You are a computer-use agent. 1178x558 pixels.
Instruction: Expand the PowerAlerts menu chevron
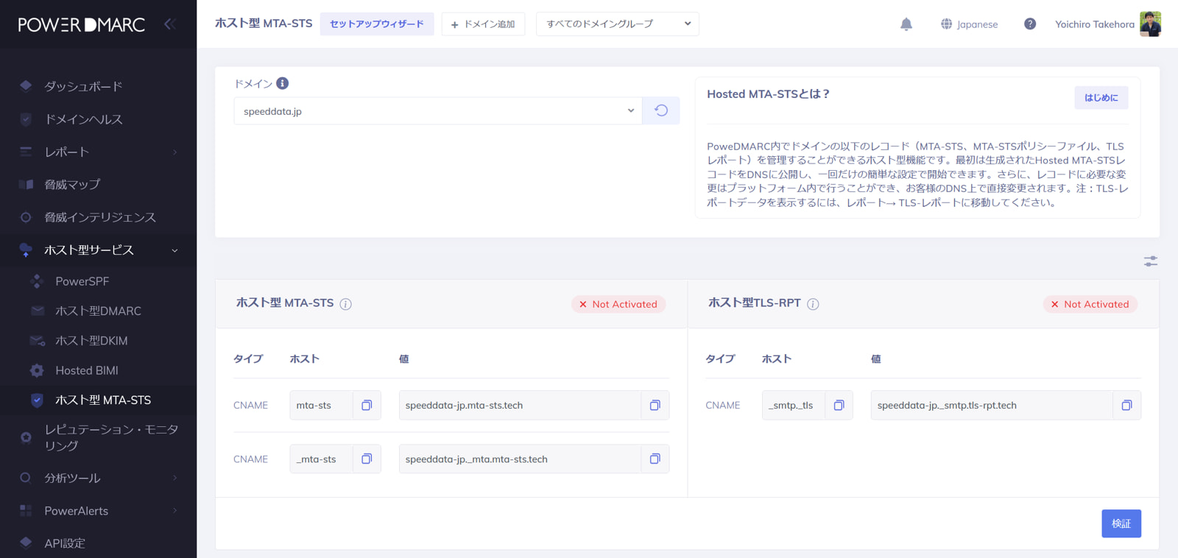pyautogui.click(x=175, y=510)
